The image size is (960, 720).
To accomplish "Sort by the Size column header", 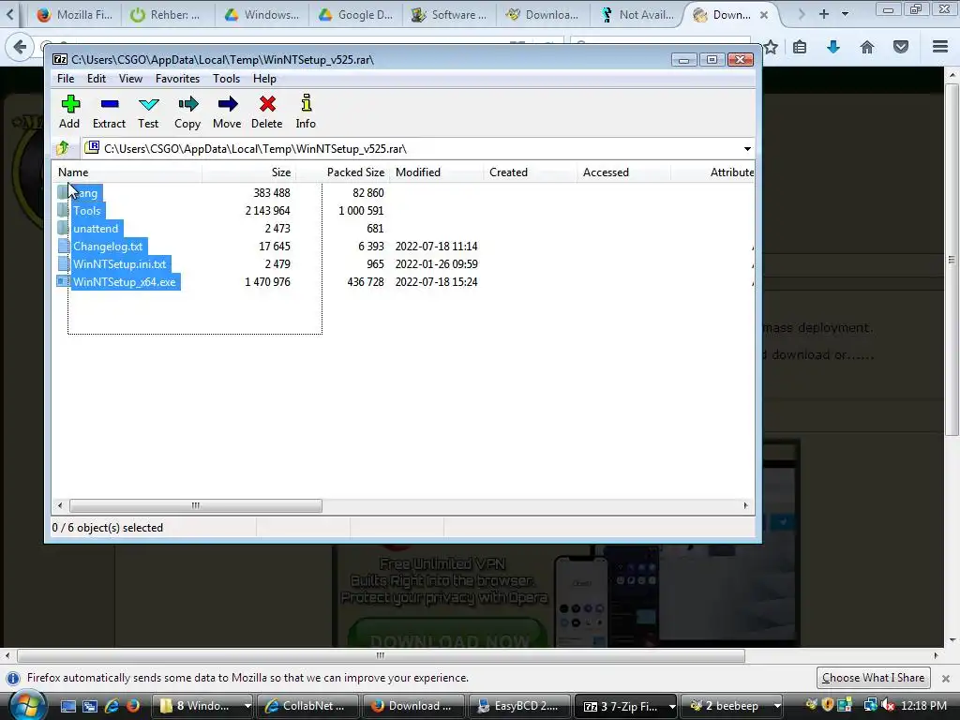I will click(x=248, y=172).
